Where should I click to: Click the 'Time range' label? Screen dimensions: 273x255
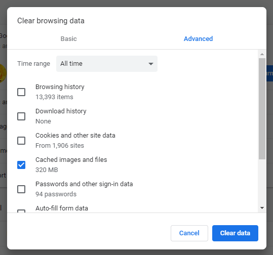[33, 64]
